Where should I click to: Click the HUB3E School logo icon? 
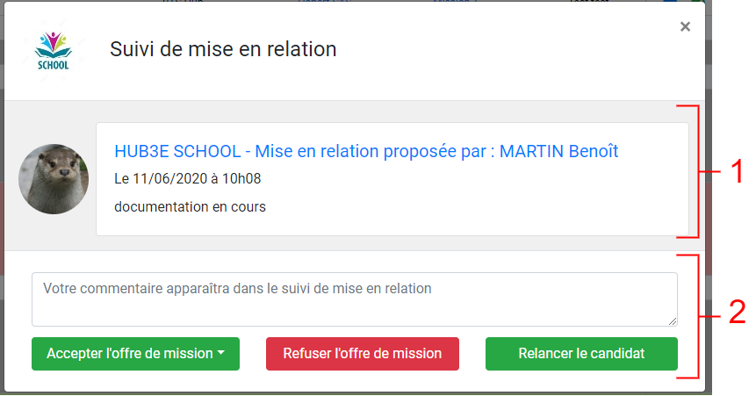(53, 51)
